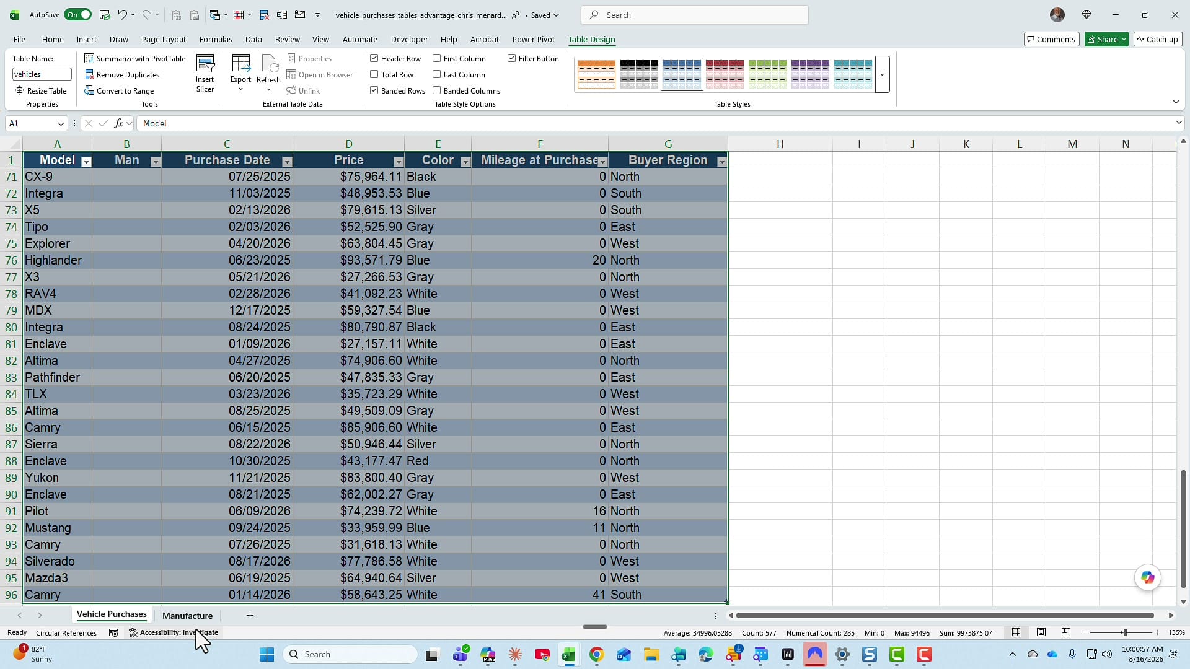
Task: Click the Catch up button
Action: click(1157, 39)
